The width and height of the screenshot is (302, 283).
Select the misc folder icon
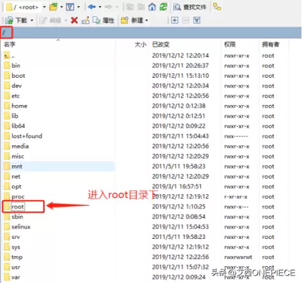click(7, 156)
